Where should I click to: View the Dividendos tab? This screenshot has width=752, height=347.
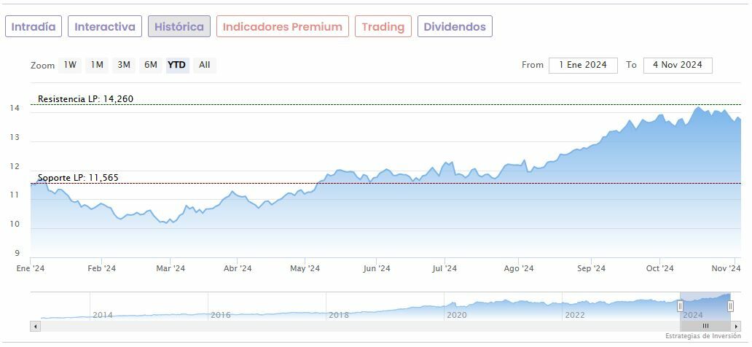455,27
